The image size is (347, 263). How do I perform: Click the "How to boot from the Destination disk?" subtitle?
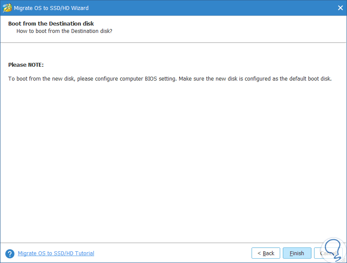[x=65, y=31]
